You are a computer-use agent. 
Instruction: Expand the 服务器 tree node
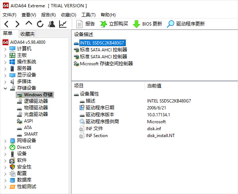5,69
